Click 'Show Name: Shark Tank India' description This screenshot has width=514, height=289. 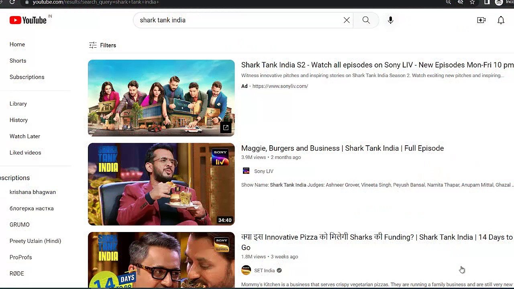377,185
